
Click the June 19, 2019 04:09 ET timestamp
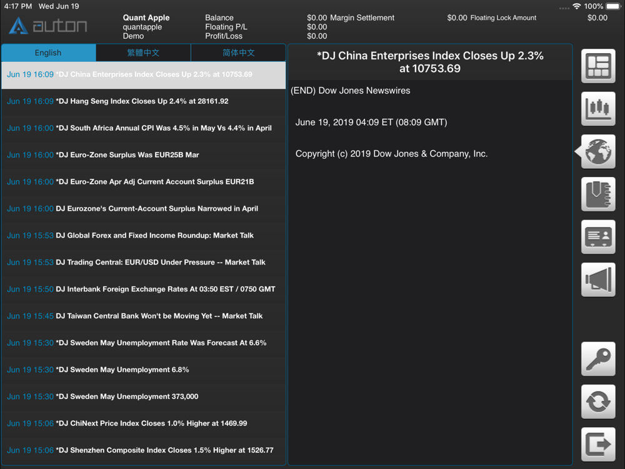click(x=371, y=122)
